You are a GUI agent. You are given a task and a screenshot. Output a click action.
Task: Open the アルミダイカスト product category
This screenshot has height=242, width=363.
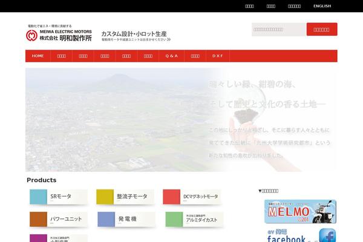pos(194,219)
